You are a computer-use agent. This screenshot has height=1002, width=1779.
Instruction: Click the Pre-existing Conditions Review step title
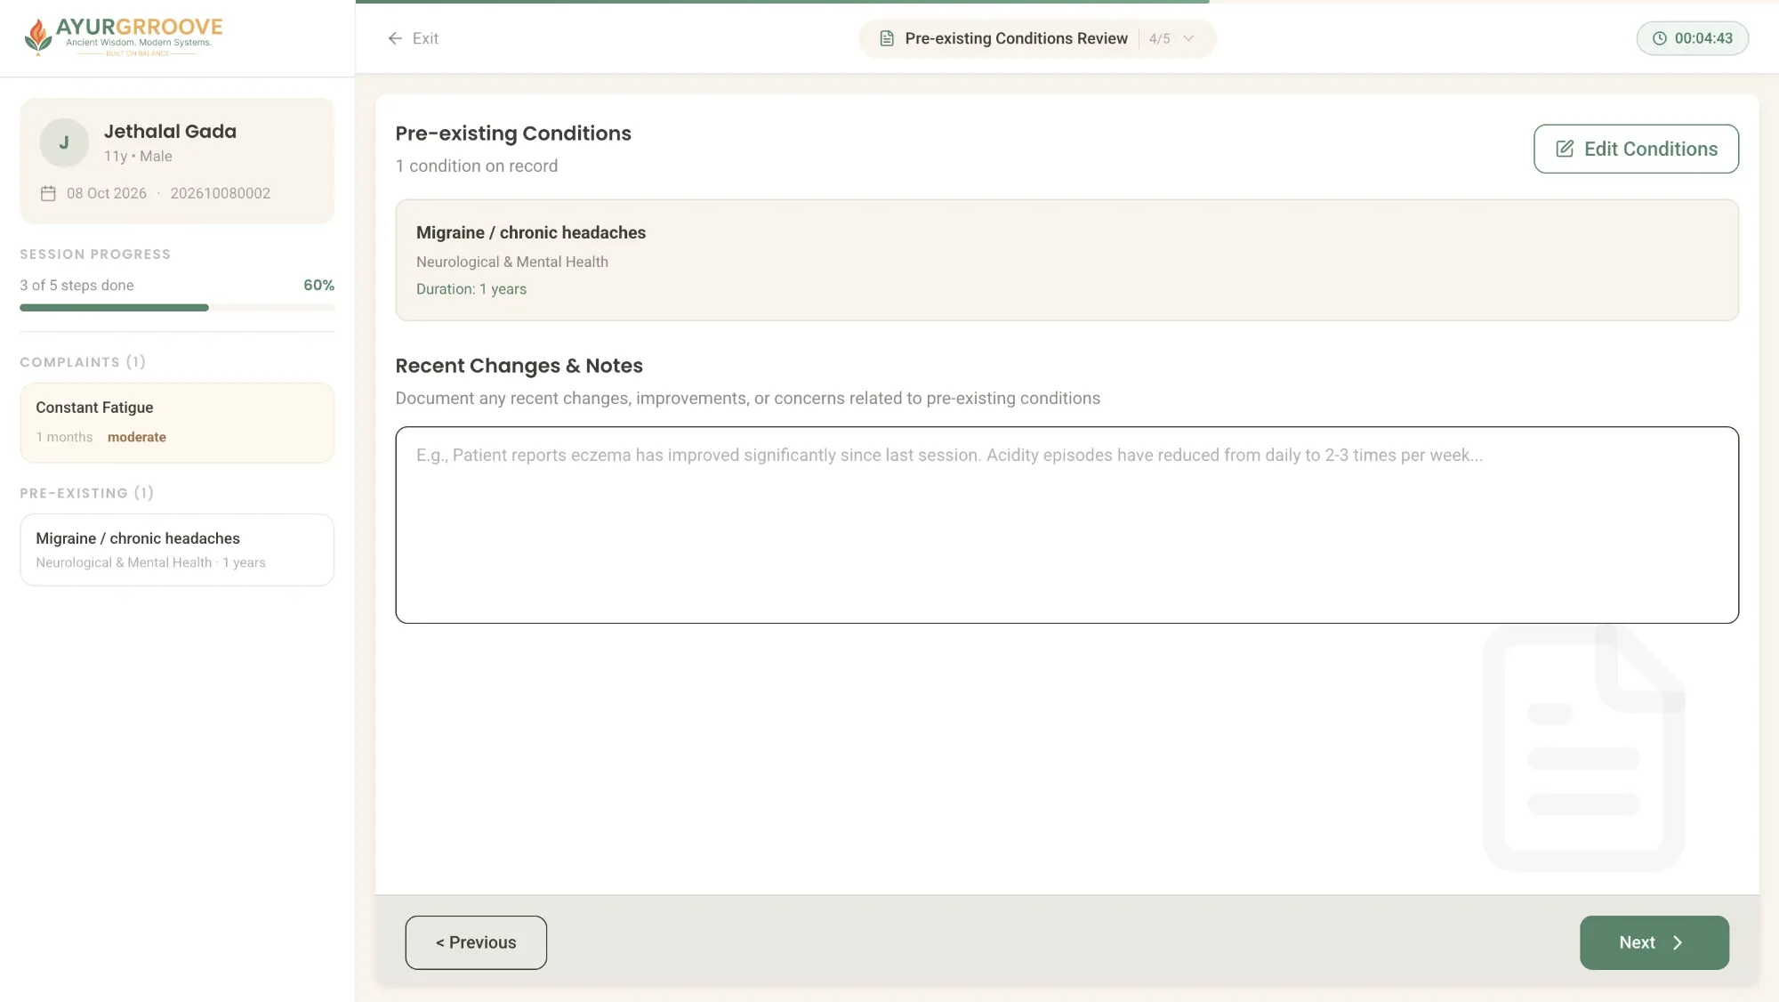pyautogui.click(x=1016, y=38)
